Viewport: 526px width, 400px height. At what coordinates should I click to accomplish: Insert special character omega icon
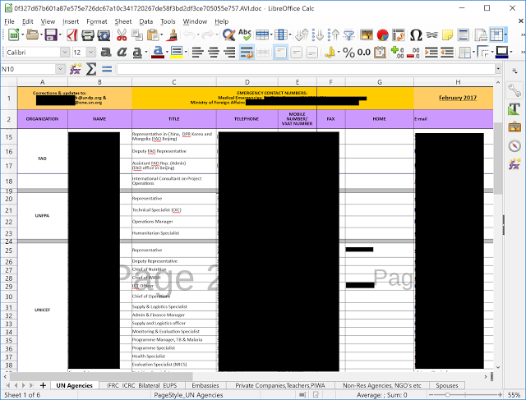[x=416, y=35]
